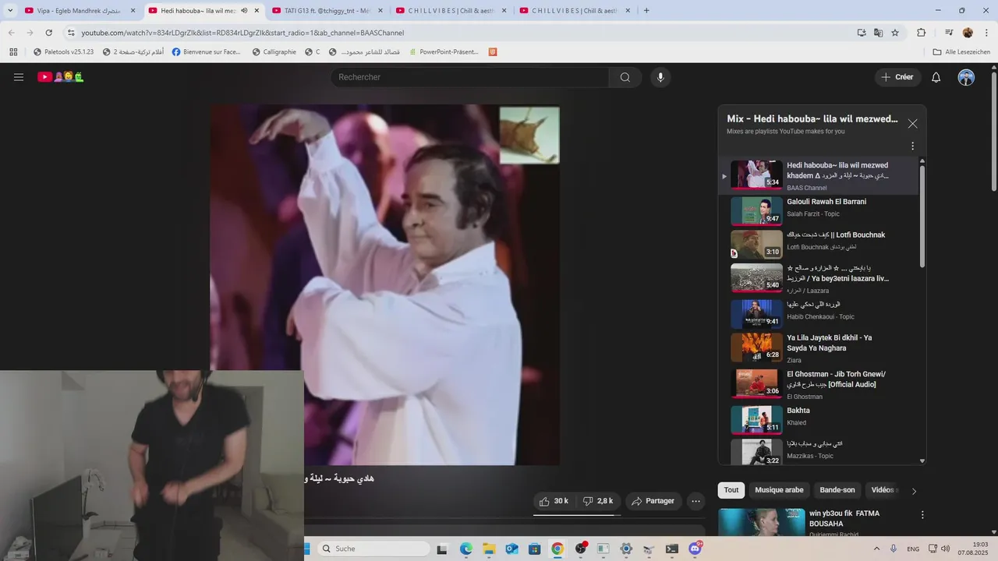The height and width of the screenshot is (561, 998).
Task: Open YouTube notifications bell
Action: click(936, 77)
